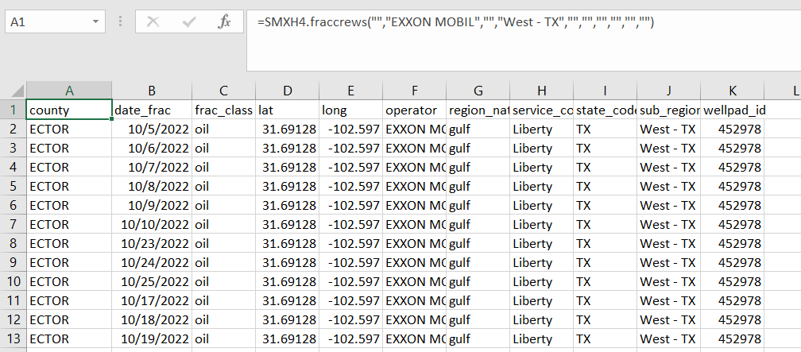
Task: Click the 'frac_class' header cell
Action: [x=224, y=110]
